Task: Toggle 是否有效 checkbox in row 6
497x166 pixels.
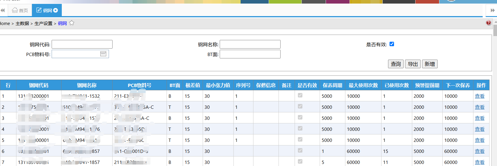Action: point(300,151)
